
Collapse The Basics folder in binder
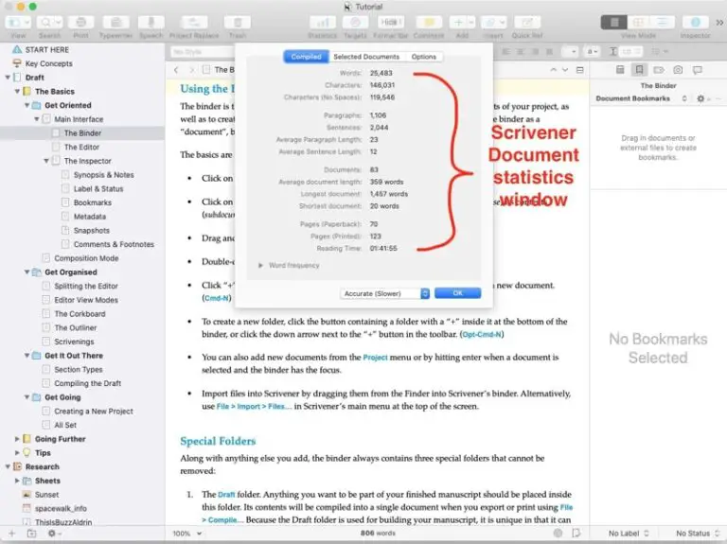point(17,91)
